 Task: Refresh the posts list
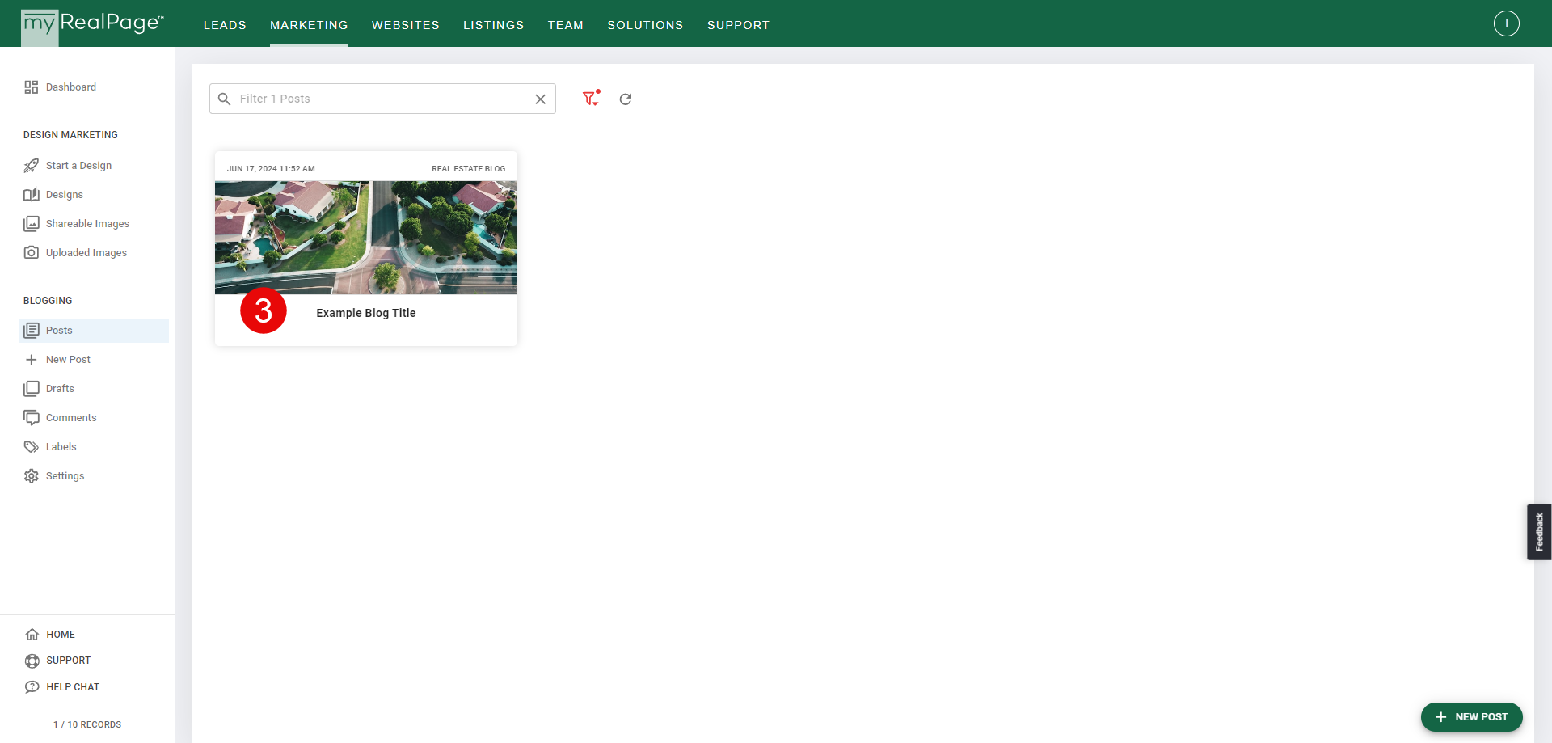coord(626,99)
